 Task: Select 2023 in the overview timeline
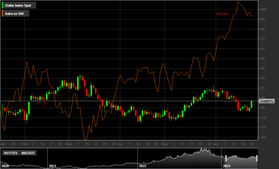[227, 166]
